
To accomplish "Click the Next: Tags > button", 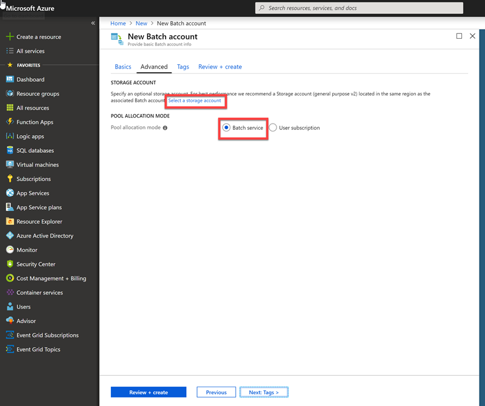I will coord(264,392).
